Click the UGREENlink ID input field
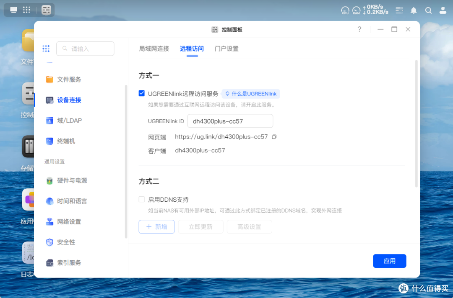 pyautogui.click(x=230, y=121)
